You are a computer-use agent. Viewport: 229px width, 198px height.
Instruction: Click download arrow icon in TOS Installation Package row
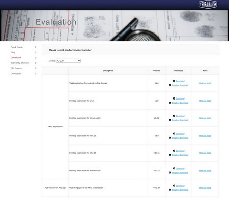click(x=174, y=186)
